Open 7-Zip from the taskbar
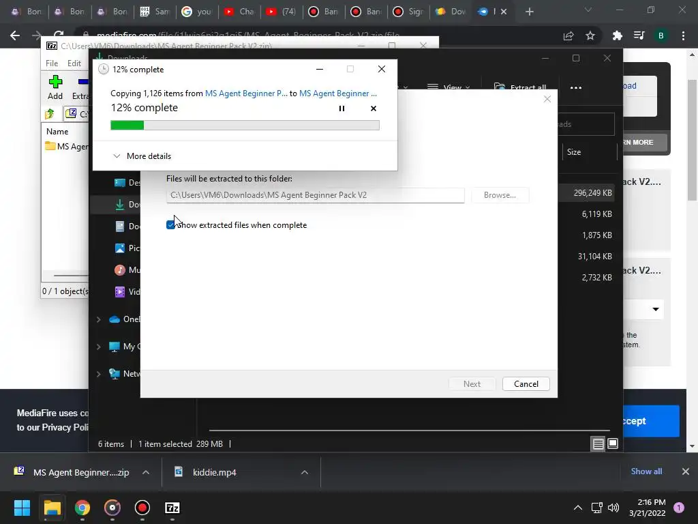 point(172,508)
